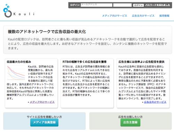Open 採用情報 navigation item

point(164,16)
